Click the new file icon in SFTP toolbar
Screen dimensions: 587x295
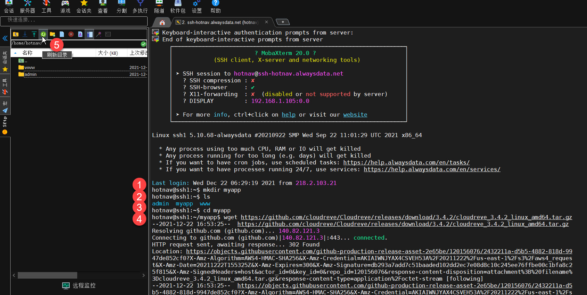(62, 34)
